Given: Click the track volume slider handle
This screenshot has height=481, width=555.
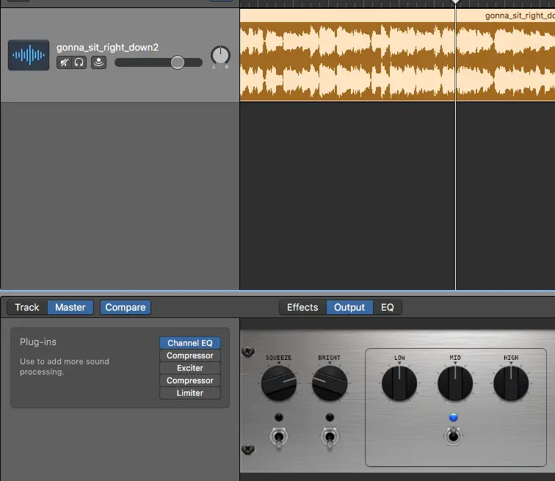Looking at the screenshot, I should pyautogui.click(x=178, y=63).
